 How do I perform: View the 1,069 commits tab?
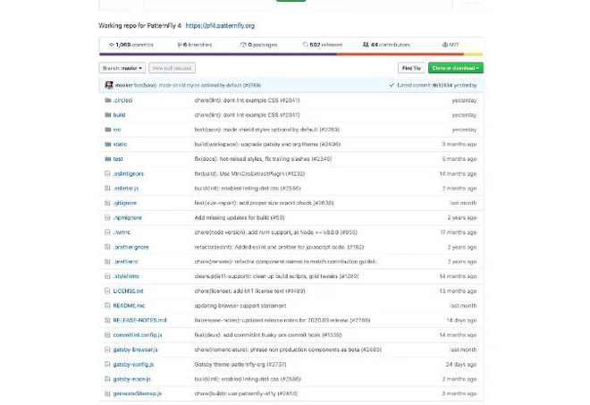coord(131,44)
